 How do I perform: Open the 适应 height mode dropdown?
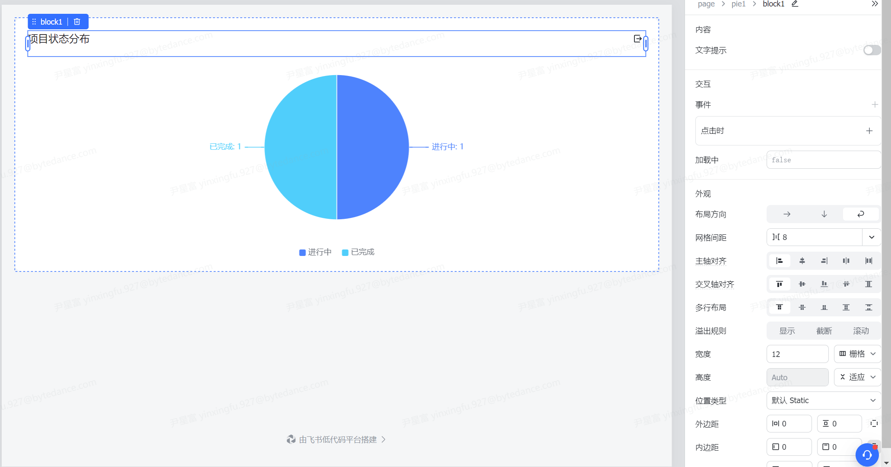[857, 377]
